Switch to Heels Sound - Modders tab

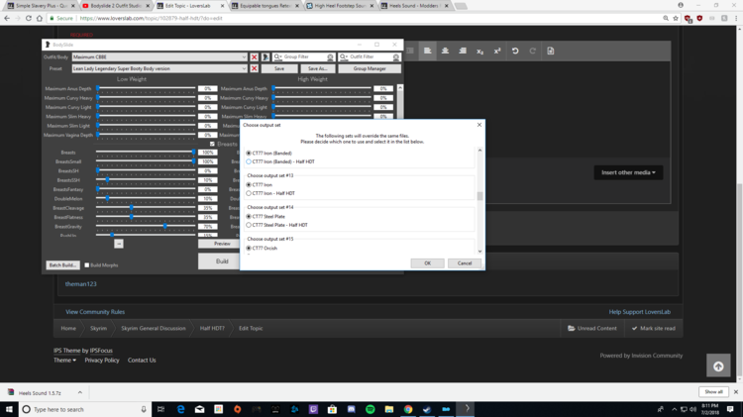coord(415,6)
